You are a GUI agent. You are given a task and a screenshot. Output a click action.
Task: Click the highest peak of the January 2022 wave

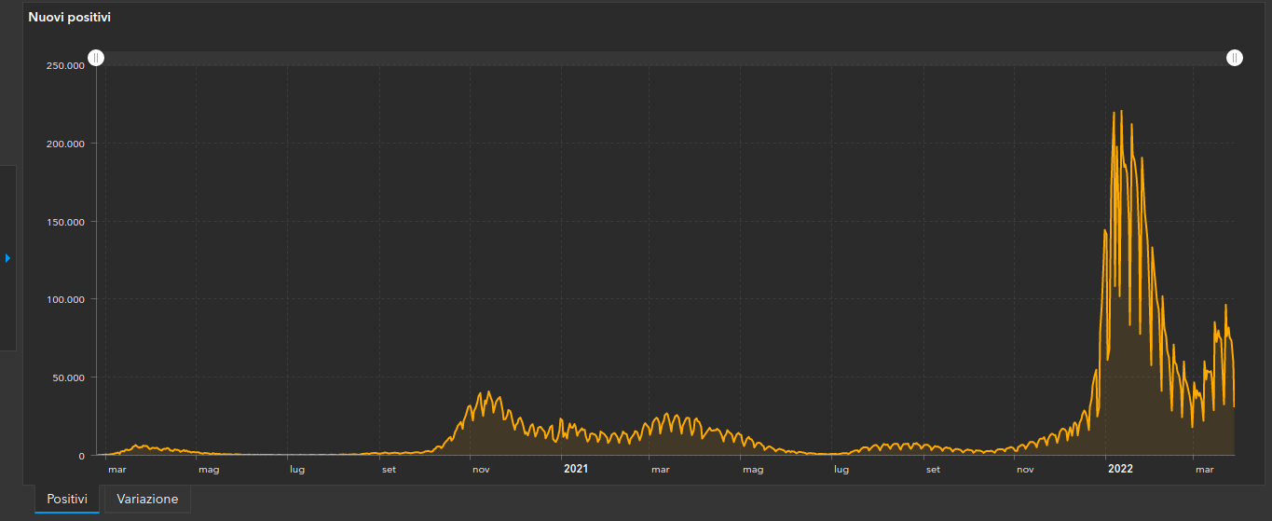click(x=1121, y=112)
